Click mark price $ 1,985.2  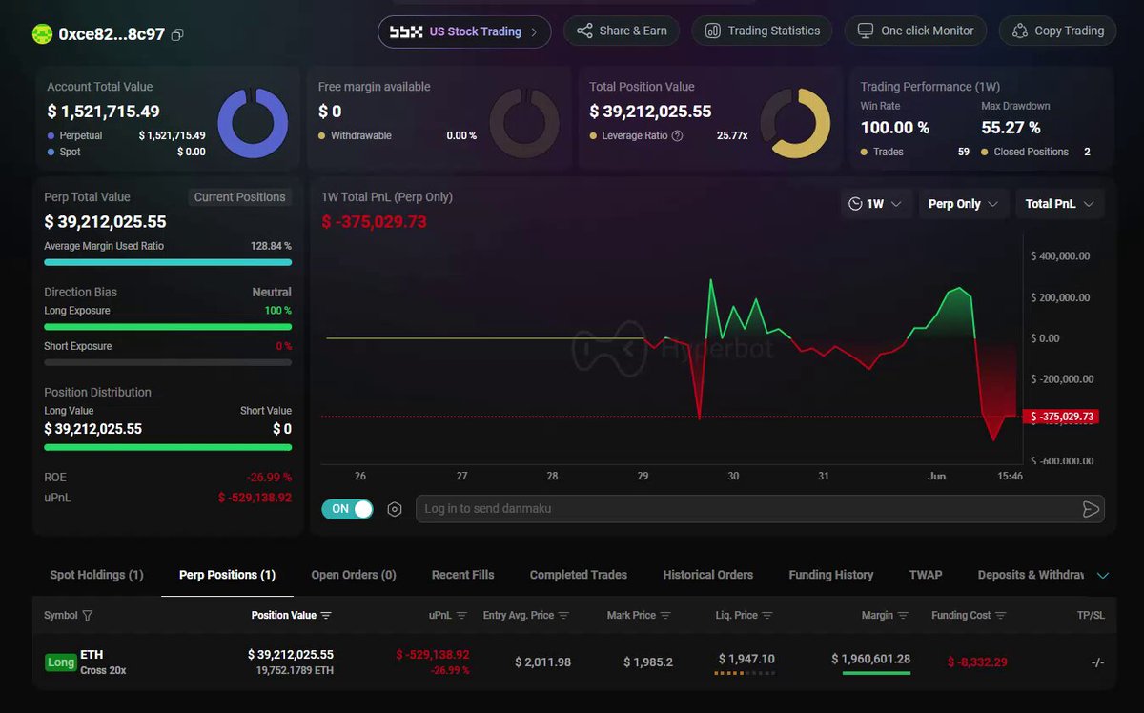coord(648,662)
